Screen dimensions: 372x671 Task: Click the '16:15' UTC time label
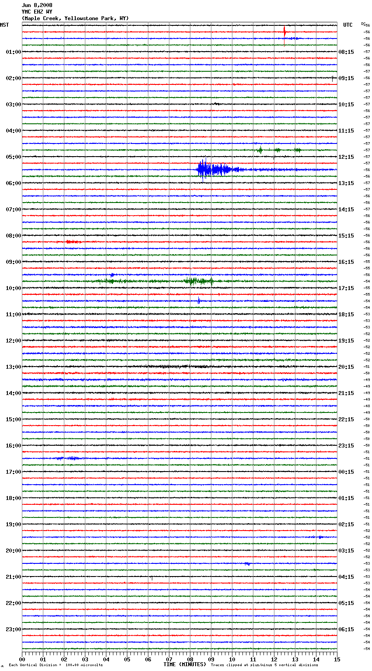[x=346, y=262]
